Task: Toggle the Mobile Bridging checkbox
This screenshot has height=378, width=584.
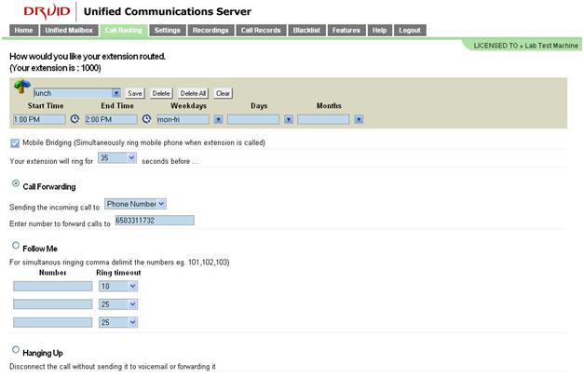Action: coord(15,142)
